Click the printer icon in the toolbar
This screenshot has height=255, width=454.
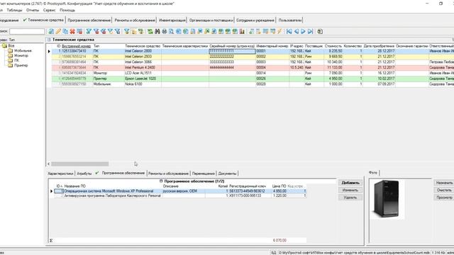tap(164, 31)
